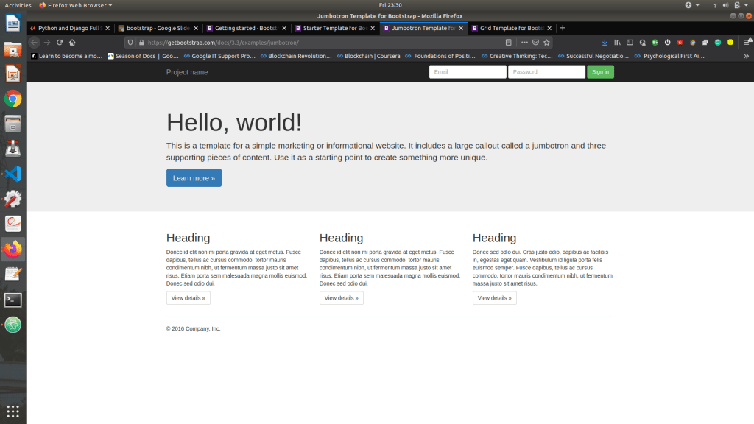This screenshot has width=754, height=424.
Task: Toggle reader view in address bar
Action: point(508,43)
